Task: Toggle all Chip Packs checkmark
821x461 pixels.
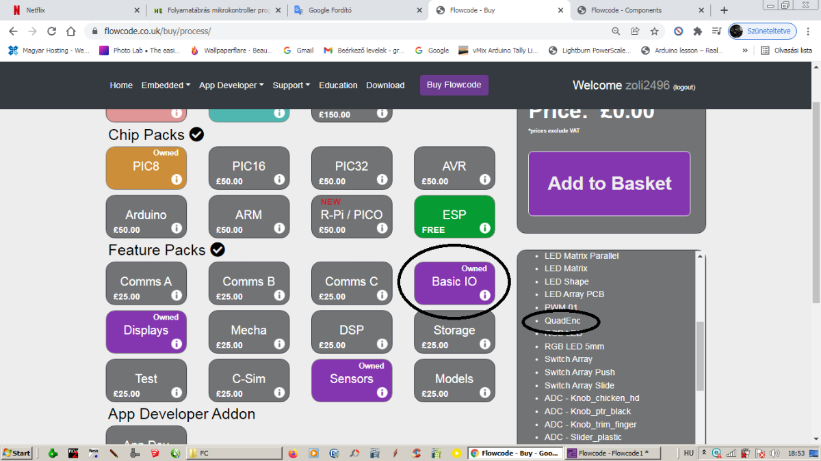Action: click(x=196, y=135)
